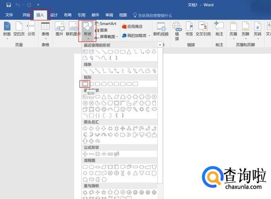This screenshot has height=199, width=271.
Task: Insert a 分页 page break
Action: pyautogui.click(x=31, y=29)
